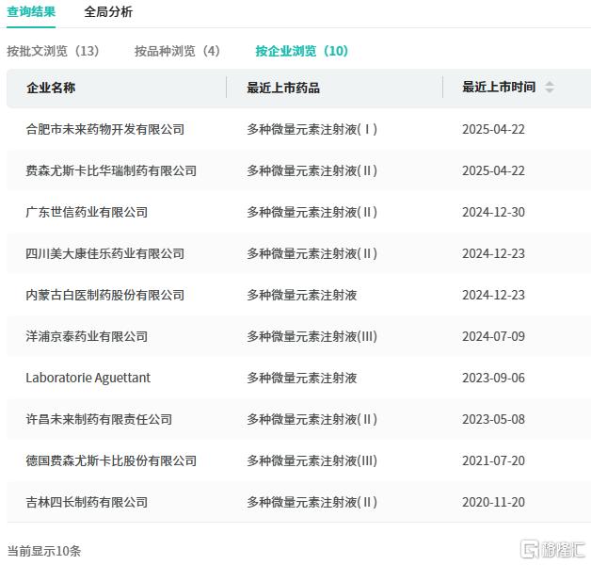Open 费森尤斯卡比华瑞制药有限公司 entry

coord(111,170)
